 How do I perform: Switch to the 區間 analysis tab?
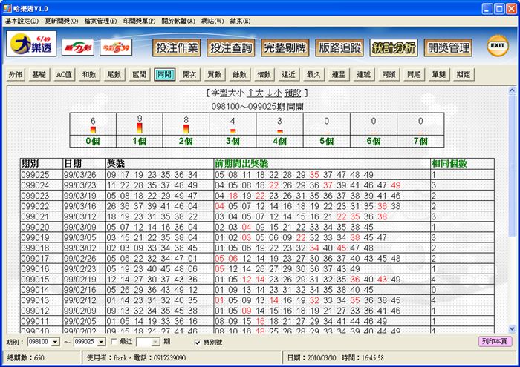click(x=140, y=74)
